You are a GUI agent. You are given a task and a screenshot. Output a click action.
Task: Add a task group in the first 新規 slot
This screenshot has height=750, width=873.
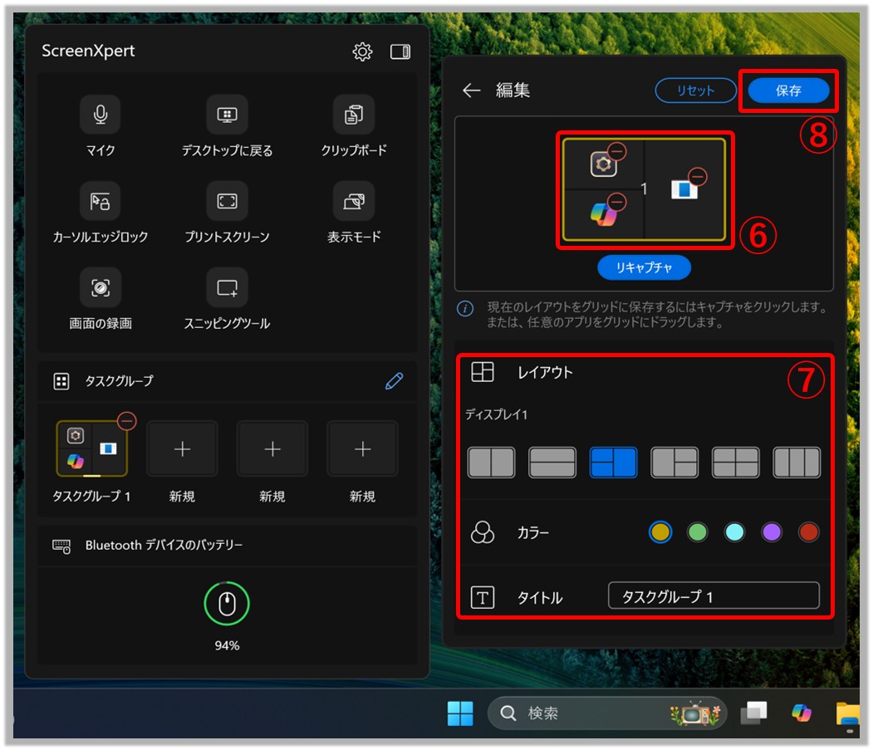(x=182, y=449)
